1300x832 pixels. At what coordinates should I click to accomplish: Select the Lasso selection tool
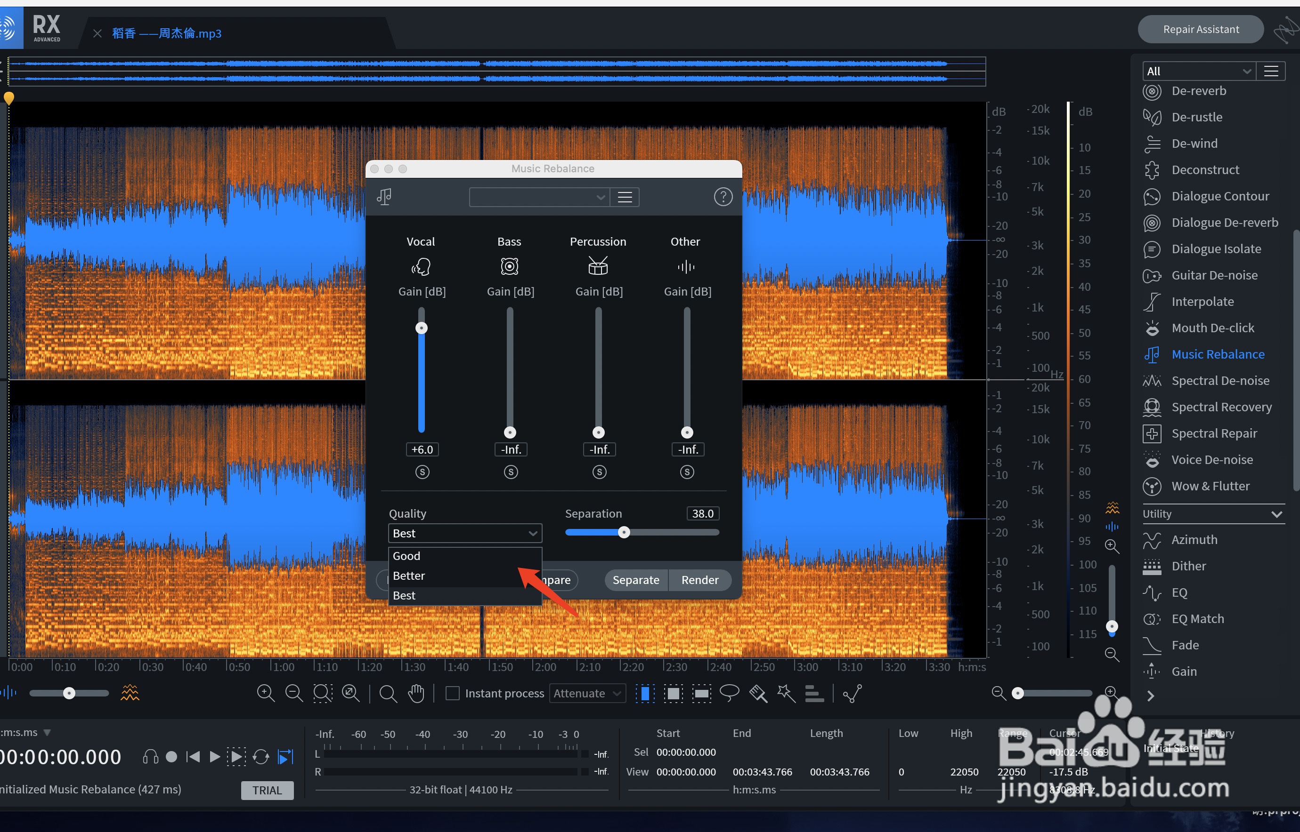pos(730,693)
